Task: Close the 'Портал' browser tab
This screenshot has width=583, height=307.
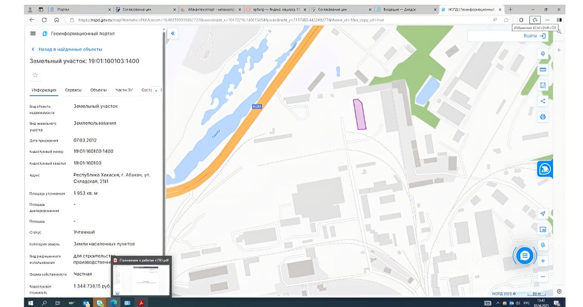Action: click(x=109, y=9)
